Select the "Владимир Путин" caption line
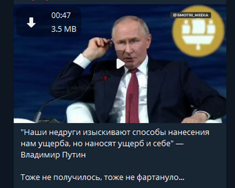The height and width of the screenshot is (188, 235). click(x=53, y=155)
